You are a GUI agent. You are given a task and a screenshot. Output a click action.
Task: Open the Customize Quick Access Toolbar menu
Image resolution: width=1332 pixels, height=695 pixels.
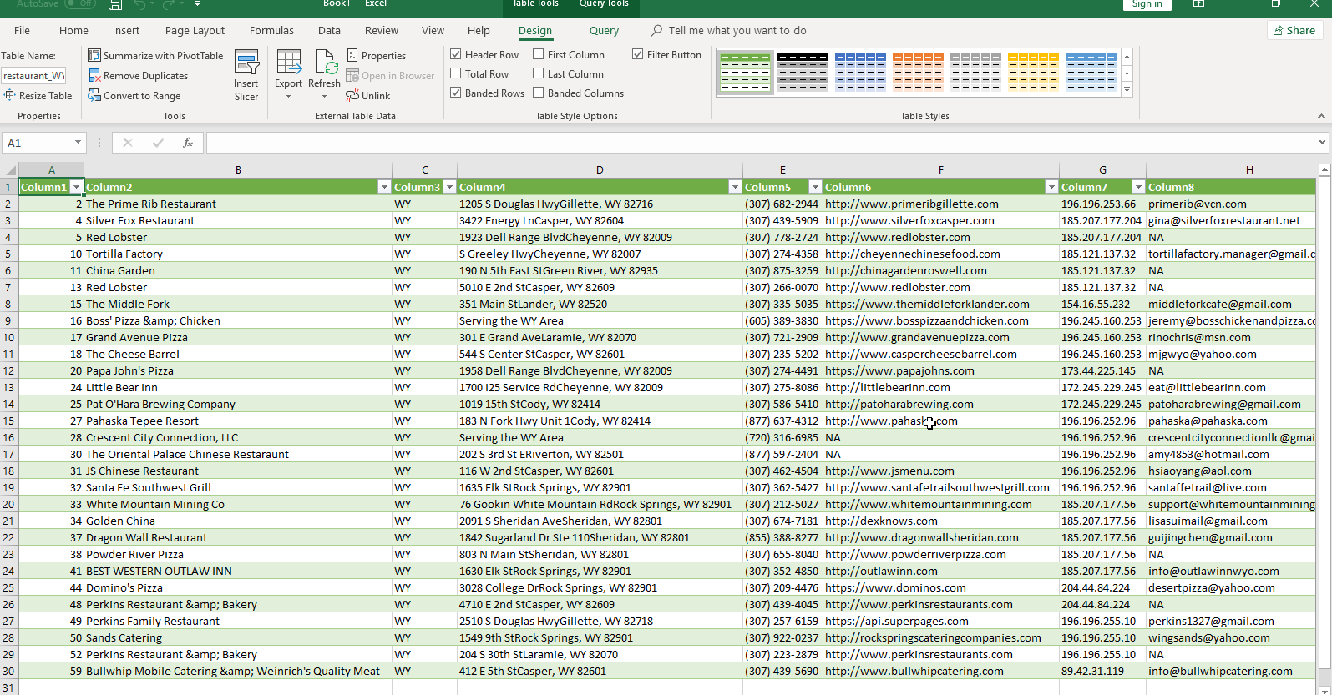[x=198, y=4]
